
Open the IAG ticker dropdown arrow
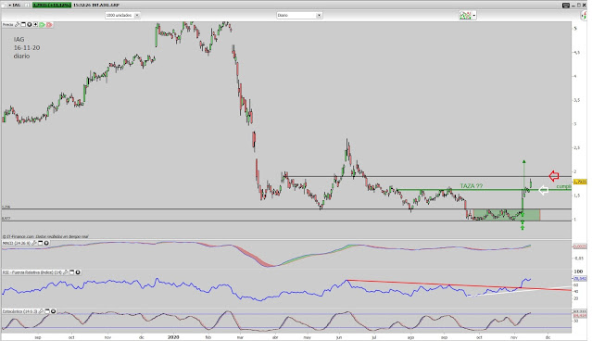click(10, 6)
